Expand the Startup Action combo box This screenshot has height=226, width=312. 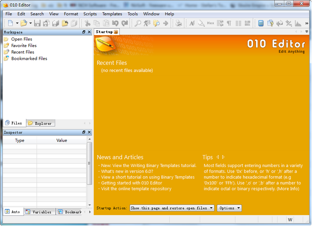tap(172, 208)
